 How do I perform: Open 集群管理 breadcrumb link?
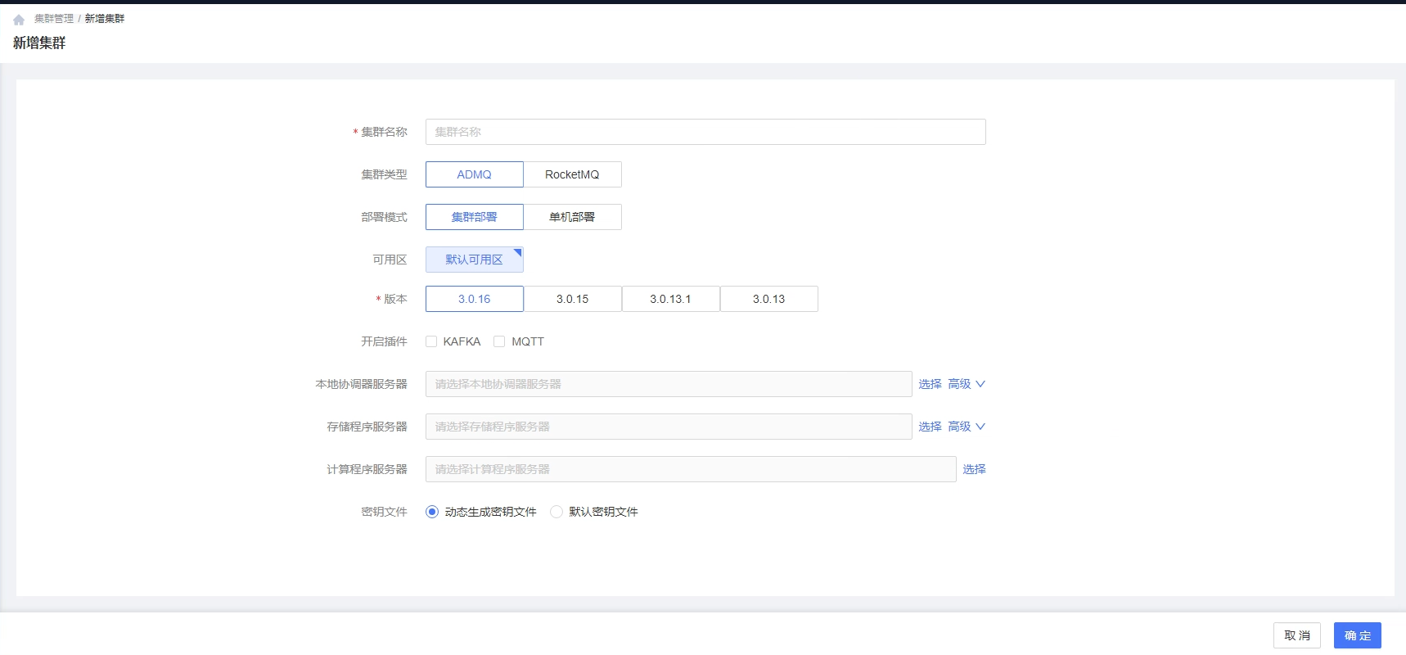54,18
